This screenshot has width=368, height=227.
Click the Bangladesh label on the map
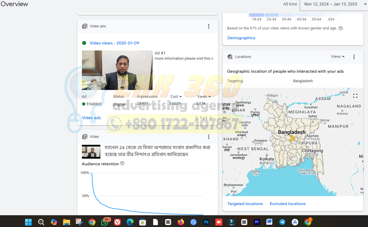point(292,132)
